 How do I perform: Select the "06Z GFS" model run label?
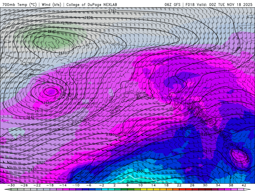coord(172,4)
